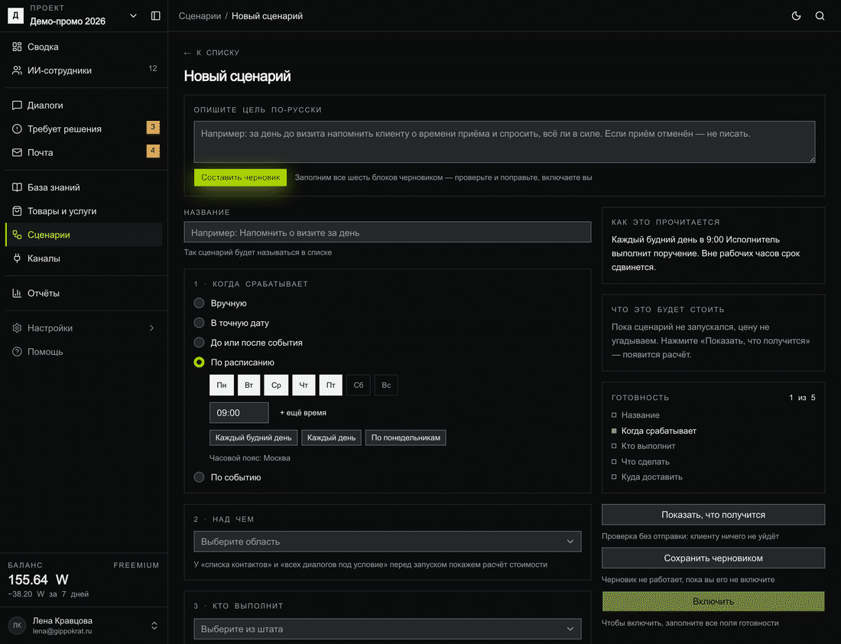Viewport: 841px width, 644px height.
Task: Click the Каналы plug icon
Action: pos(17,259)
